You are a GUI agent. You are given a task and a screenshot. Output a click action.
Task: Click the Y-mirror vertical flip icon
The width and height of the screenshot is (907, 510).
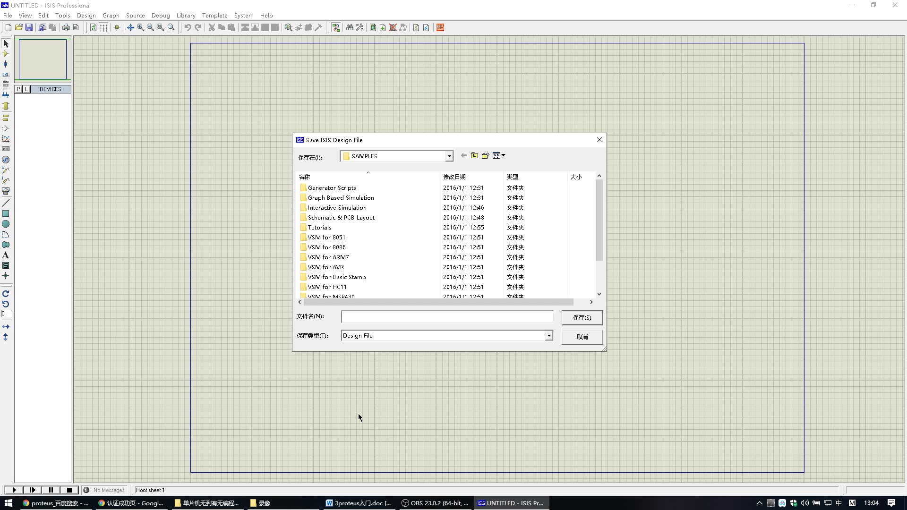6,337
